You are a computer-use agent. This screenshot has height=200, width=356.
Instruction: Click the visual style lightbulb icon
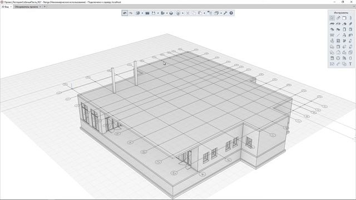click(178, 13)
